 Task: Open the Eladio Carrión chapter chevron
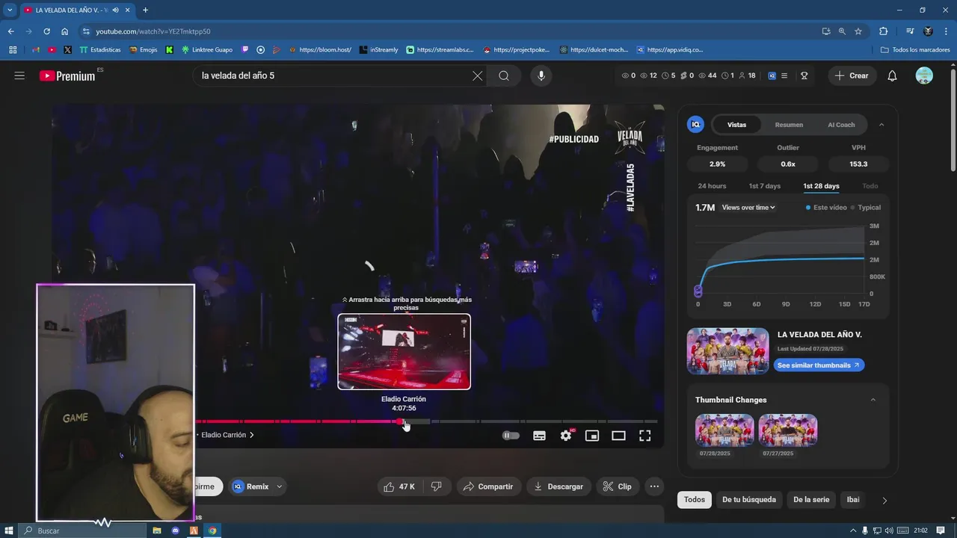pyautogui.click(x=252, y=435)
